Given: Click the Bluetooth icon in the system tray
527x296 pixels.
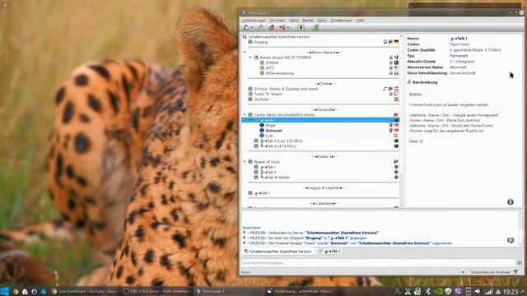Looking at the screenshot, I should [x=427, y=292].
